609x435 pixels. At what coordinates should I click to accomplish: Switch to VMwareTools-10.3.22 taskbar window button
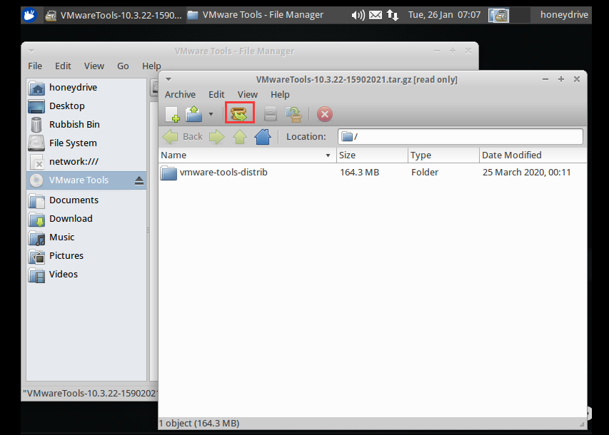[114, 16]
